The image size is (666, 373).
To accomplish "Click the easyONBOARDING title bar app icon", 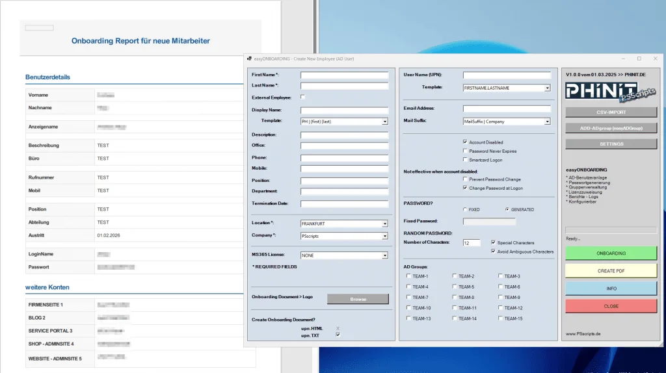I will [x=249, y=58].
